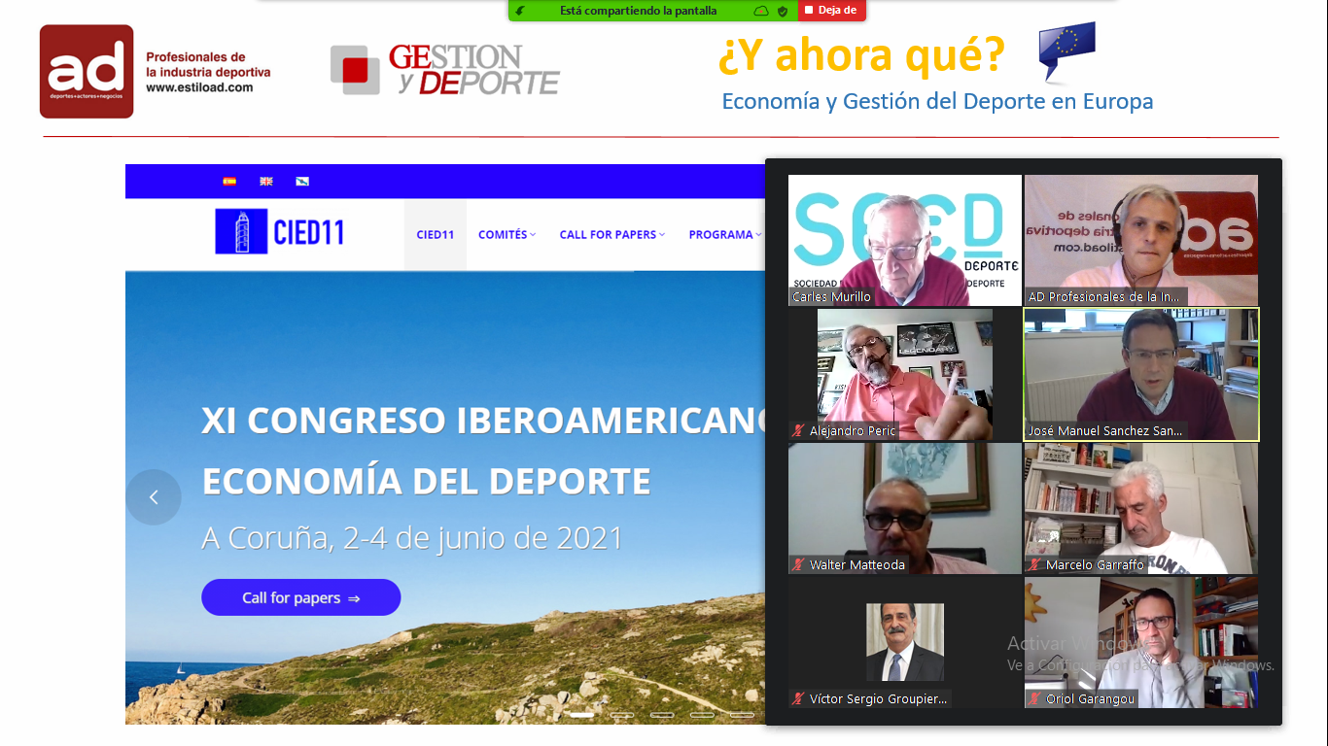Click the green security shield icon
Screen dimensions: 1328x746
pyautogui.click(x=783, y=11)
